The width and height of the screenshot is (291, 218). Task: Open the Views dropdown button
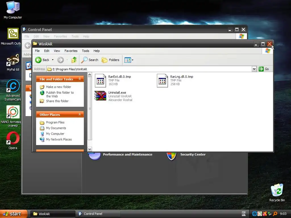pos(129,60)
